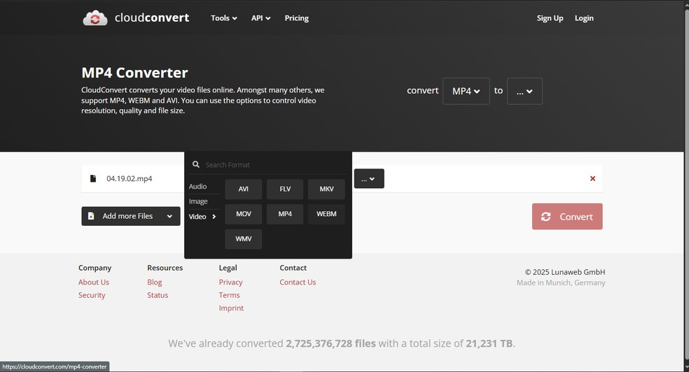Pick MKV as the output format
689x372 pixels.
pos(326,189)
